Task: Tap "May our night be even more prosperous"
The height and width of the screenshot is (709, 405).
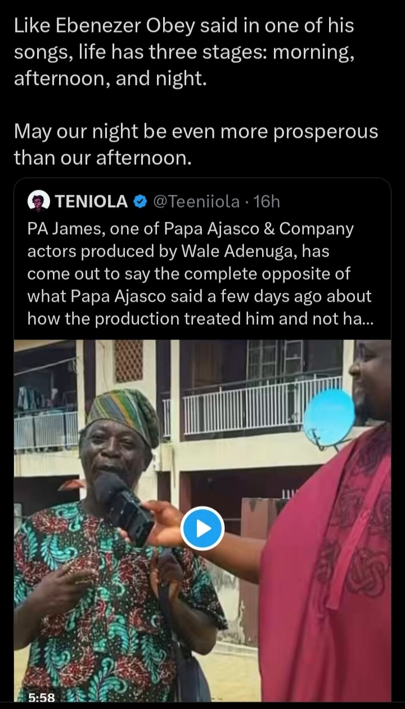Action: (195, 132)
